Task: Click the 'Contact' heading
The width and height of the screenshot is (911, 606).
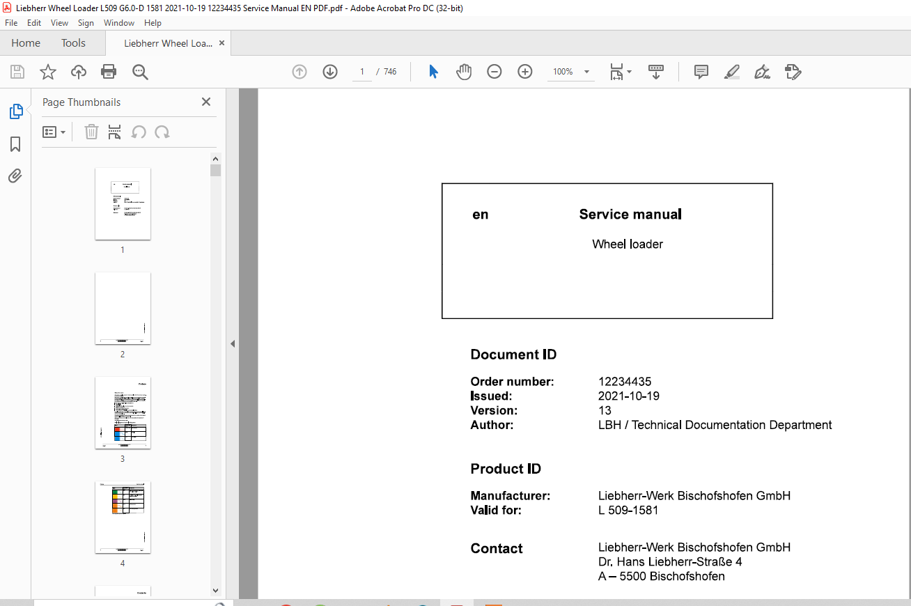Action: (497, 549)
